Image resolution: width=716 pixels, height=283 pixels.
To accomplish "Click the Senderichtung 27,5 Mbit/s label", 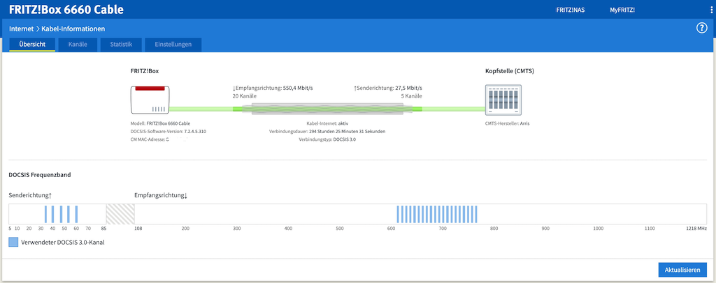I will click(387, 89).
